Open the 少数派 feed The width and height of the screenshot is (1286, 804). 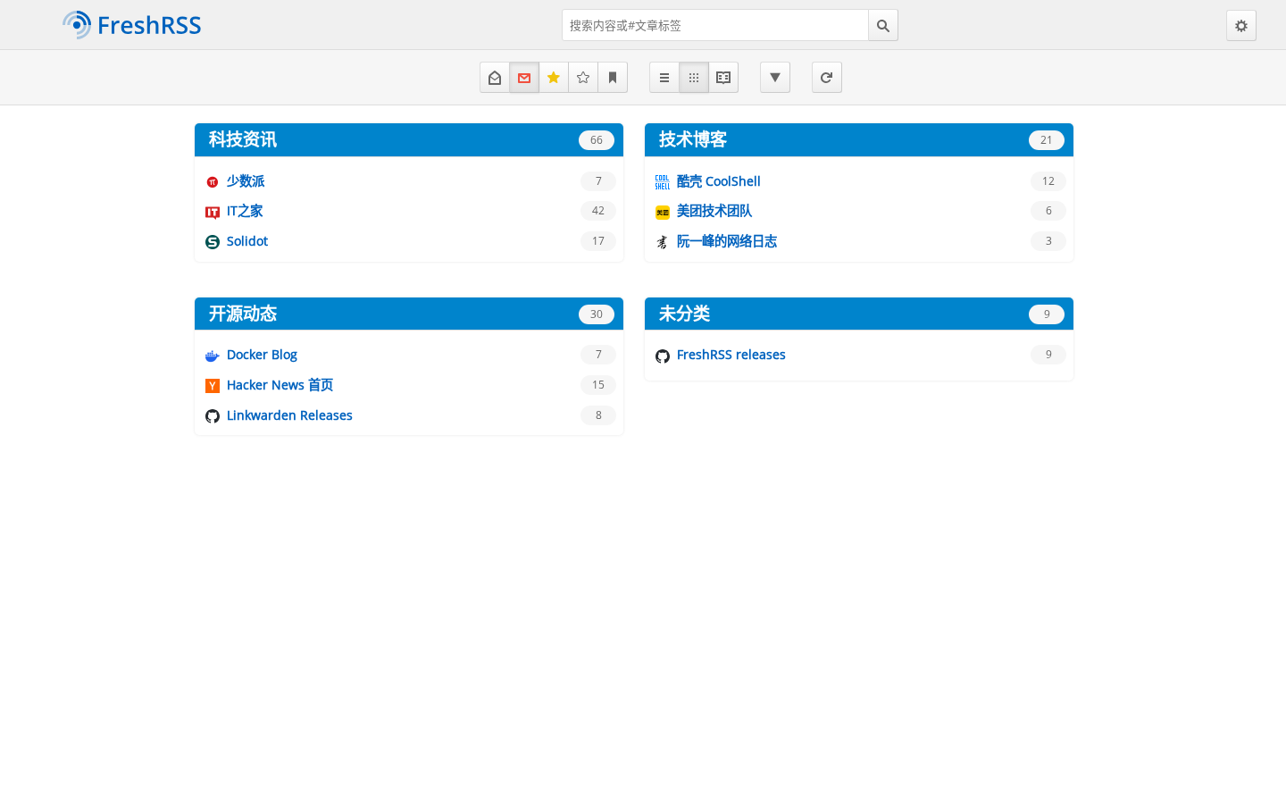coord(246,181)
